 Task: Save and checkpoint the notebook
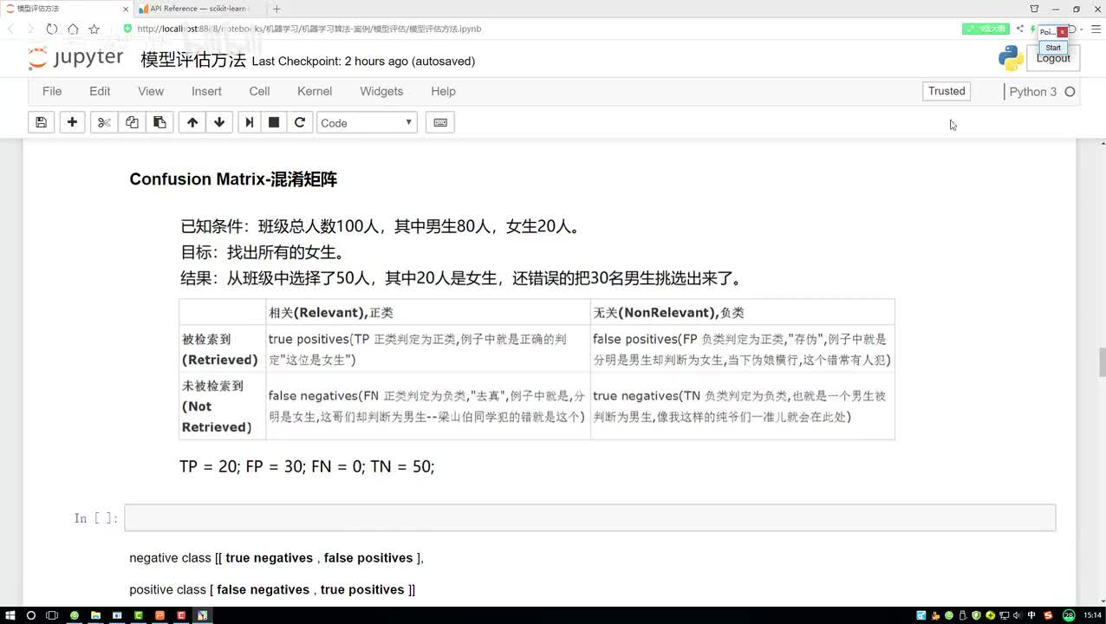[41, 122]
